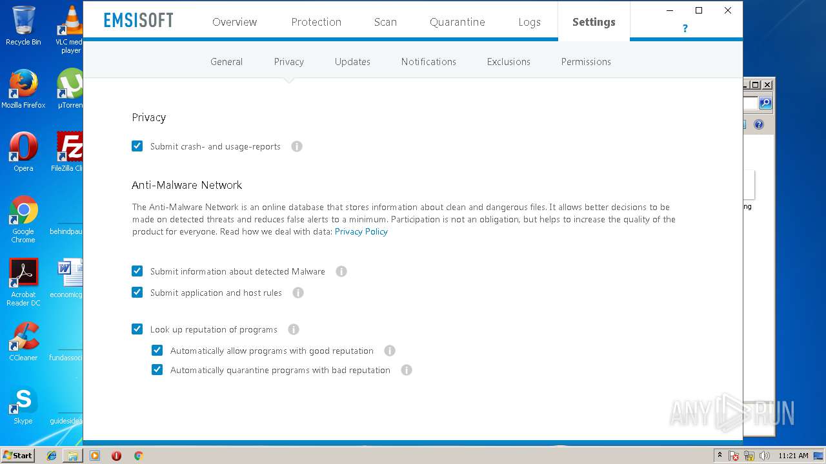Viewport: 826px width, 464px height.
Task: Launch CCleaner desktop icon
Action: 23,342
